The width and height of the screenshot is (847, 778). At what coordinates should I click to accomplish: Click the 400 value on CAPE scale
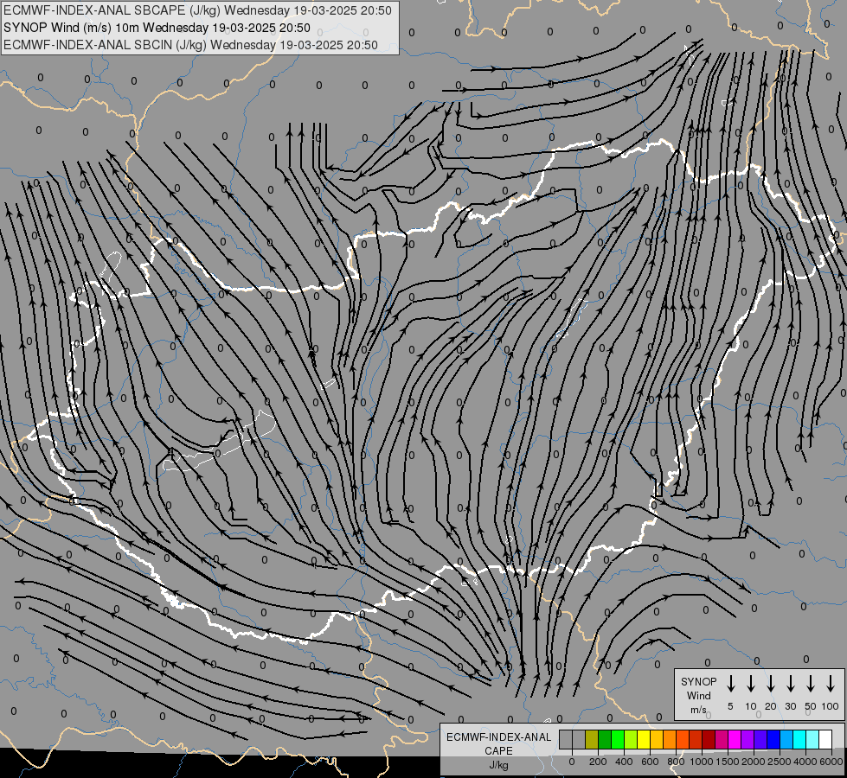[624, 762]
